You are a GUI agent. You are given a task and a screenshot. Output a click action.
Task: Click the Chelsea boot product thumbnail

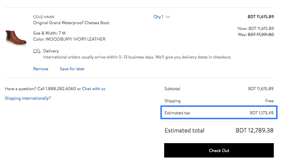click(x=16, y=37)
